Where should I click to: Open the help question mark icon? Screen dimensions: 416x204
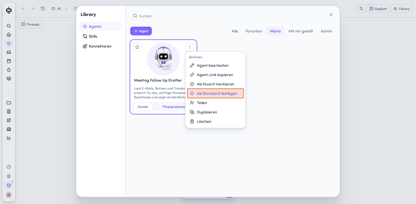9,167
